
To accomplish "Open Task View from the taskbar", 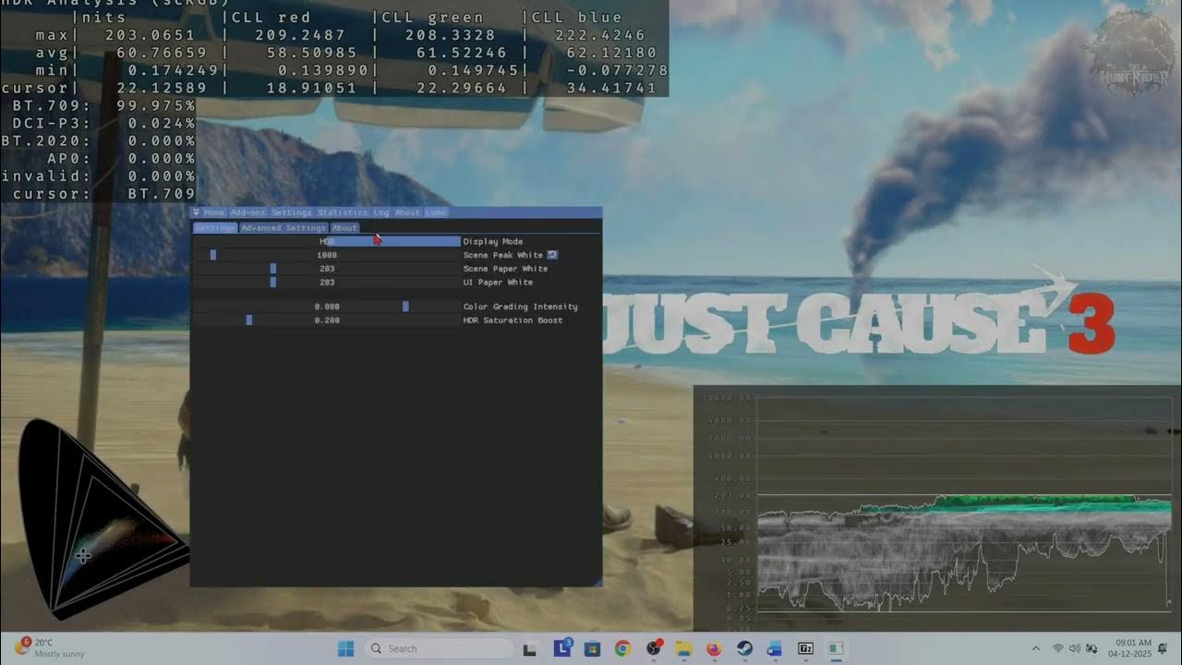I will pos(530,648).
